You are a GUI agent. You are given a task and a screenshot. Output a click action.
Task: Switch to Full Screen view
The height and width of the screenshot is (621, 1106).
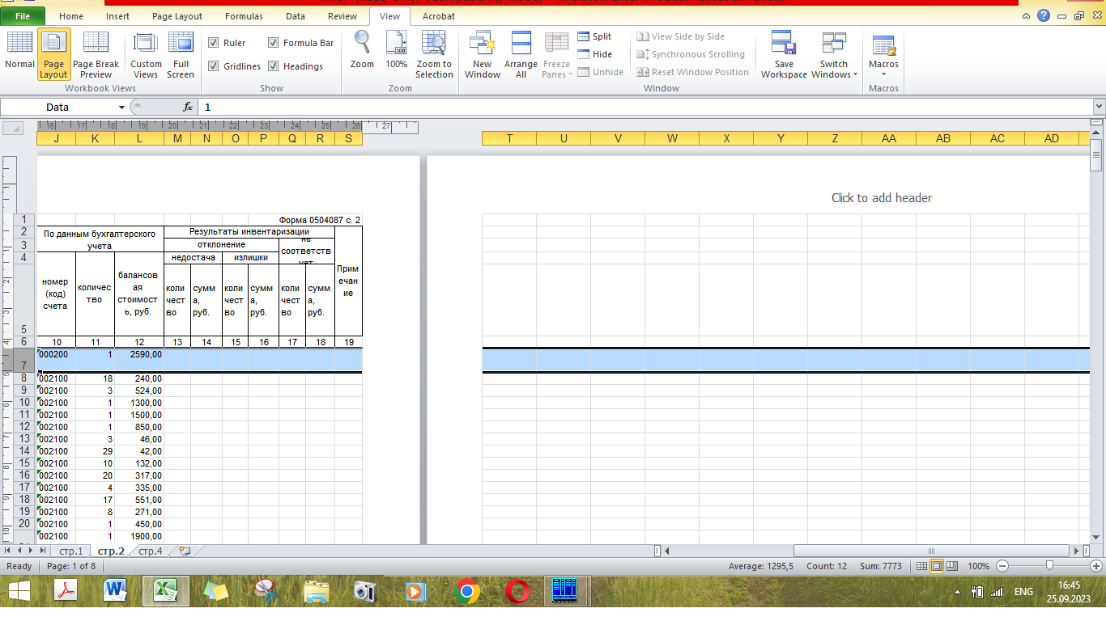pos(181,53)
